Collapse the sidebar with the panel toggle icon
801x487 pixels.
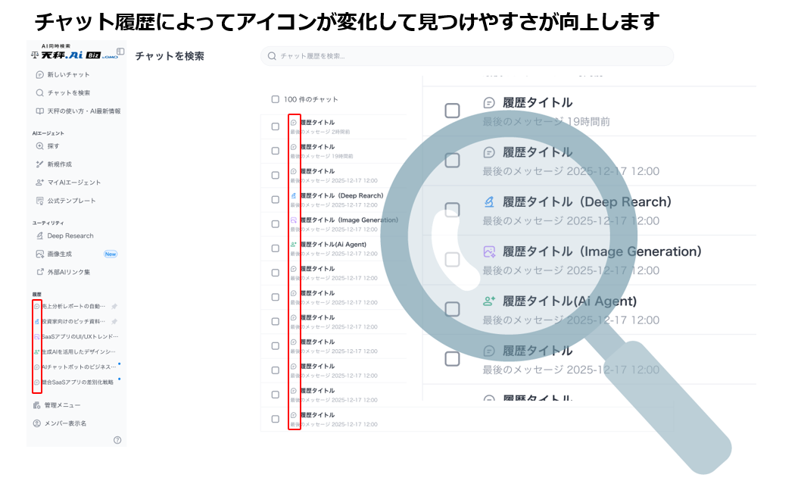click(x=120, y=51)
